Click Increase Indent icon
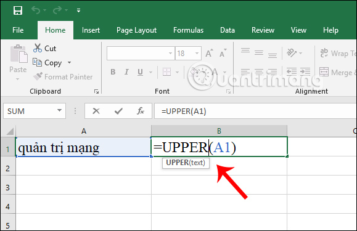Viewport: 357px width, 231px height. pyautogui.click(x=305, y=72)
